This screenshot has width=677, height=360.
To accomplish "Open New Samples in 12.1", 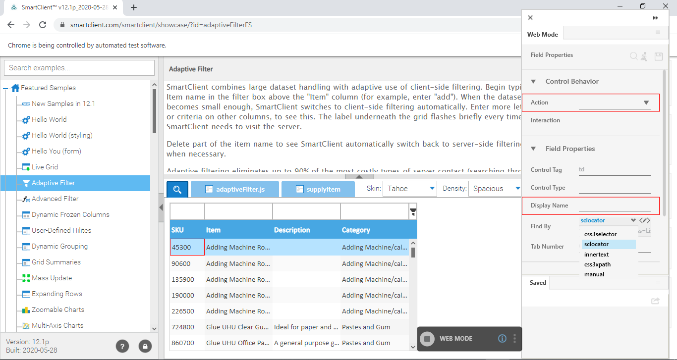I will tap(63, 103).
